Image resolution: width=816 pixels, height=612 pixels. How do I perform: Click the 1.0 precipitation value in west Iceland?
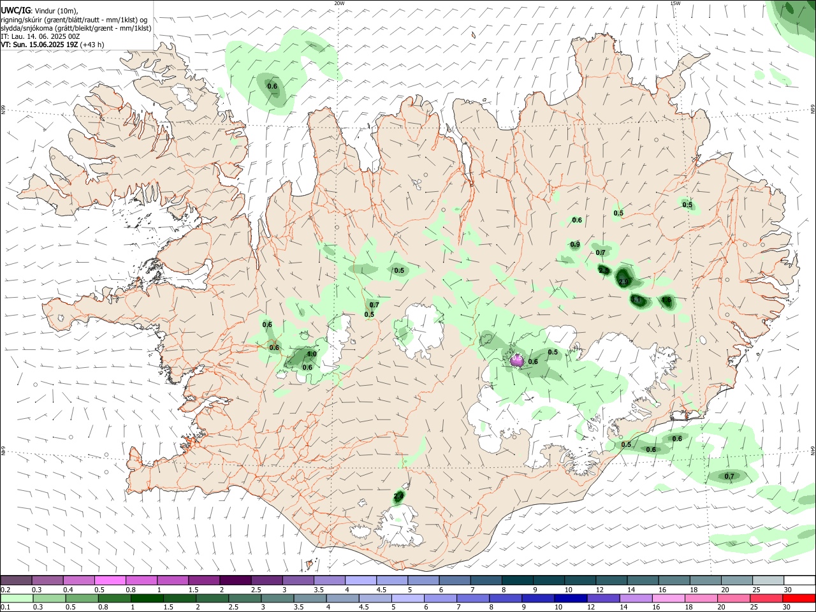coord(312,354)
